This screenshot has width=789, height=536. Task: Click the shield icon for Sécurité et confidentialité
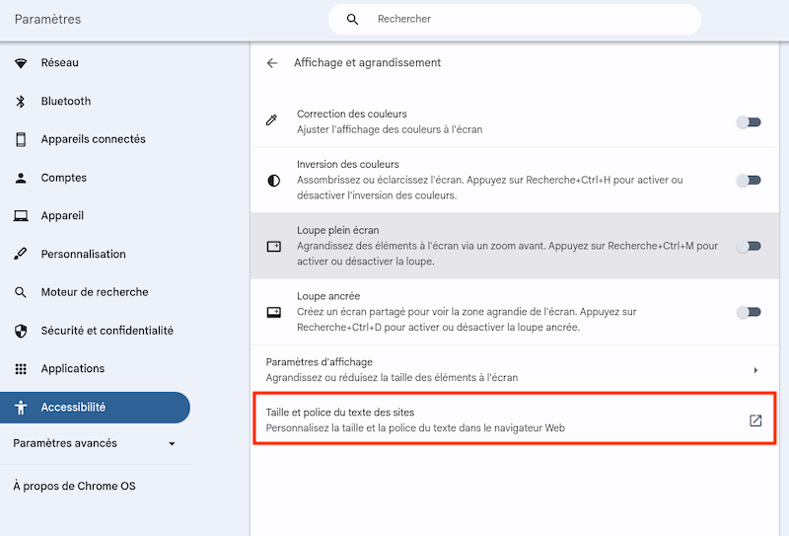point(21,331)
